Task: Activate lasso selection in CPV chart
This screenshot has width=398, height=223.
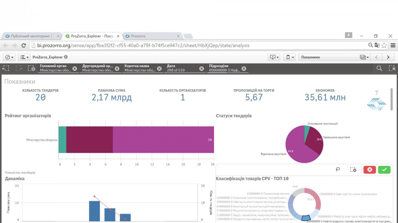Action: (x=338, y=169)
